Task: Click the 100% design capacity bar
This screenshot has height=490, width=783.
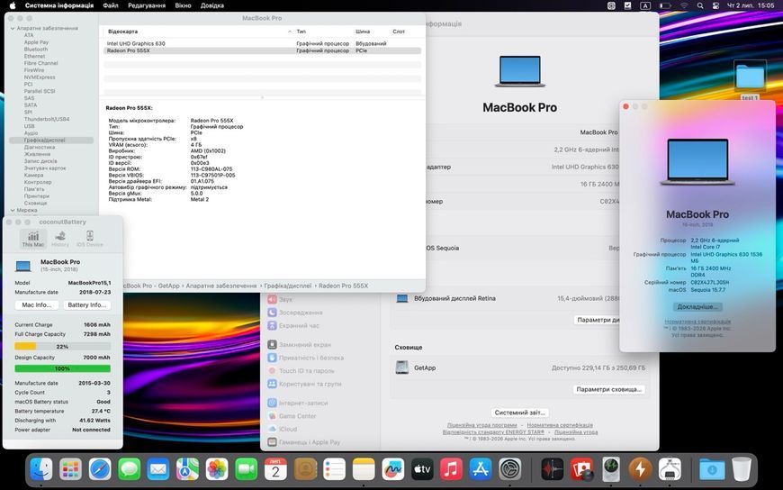Action: point(62,368)
